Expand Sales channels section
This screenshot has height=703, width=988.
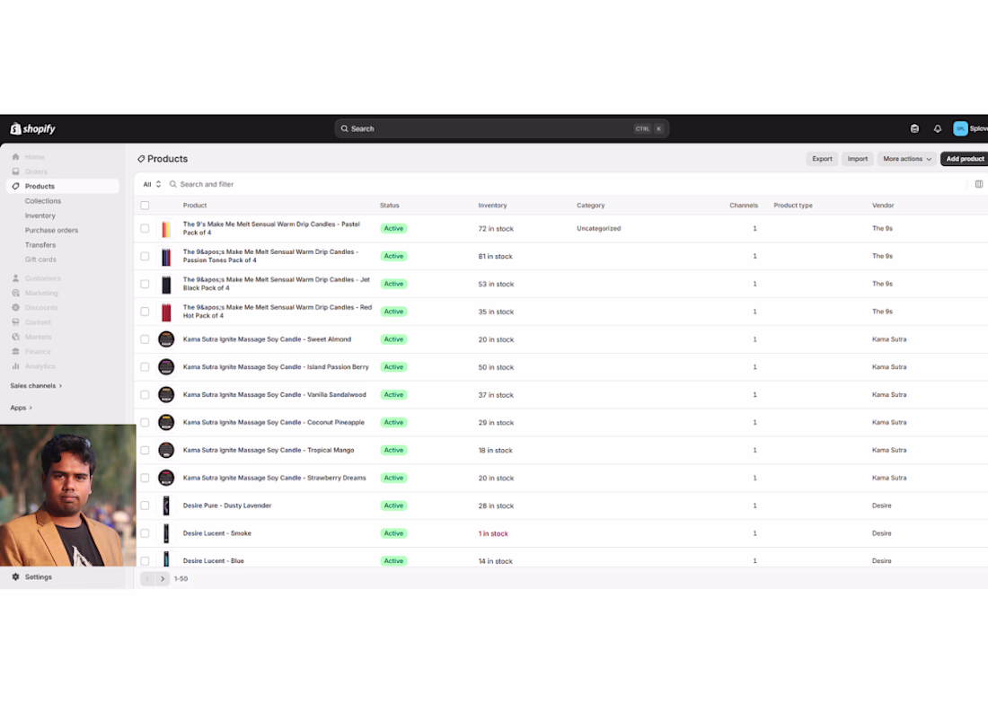coord(36,385)
